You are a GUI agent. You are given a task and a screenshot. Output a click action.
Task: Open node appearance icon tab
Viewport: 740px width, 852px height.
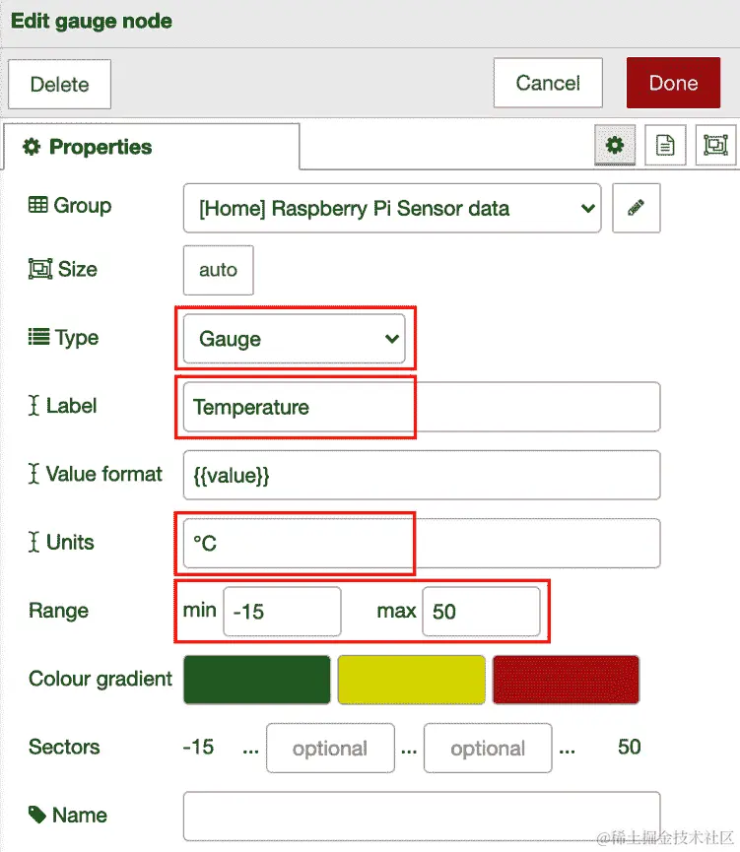pos(715,145)
